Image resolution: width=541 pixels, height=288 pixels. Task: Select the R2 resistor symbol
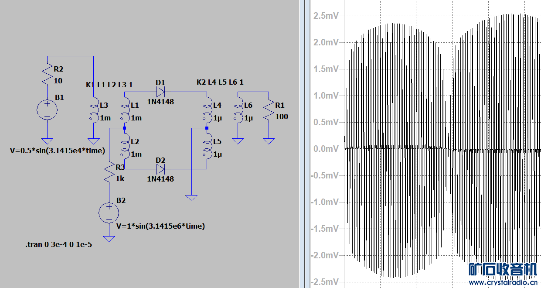47,75
